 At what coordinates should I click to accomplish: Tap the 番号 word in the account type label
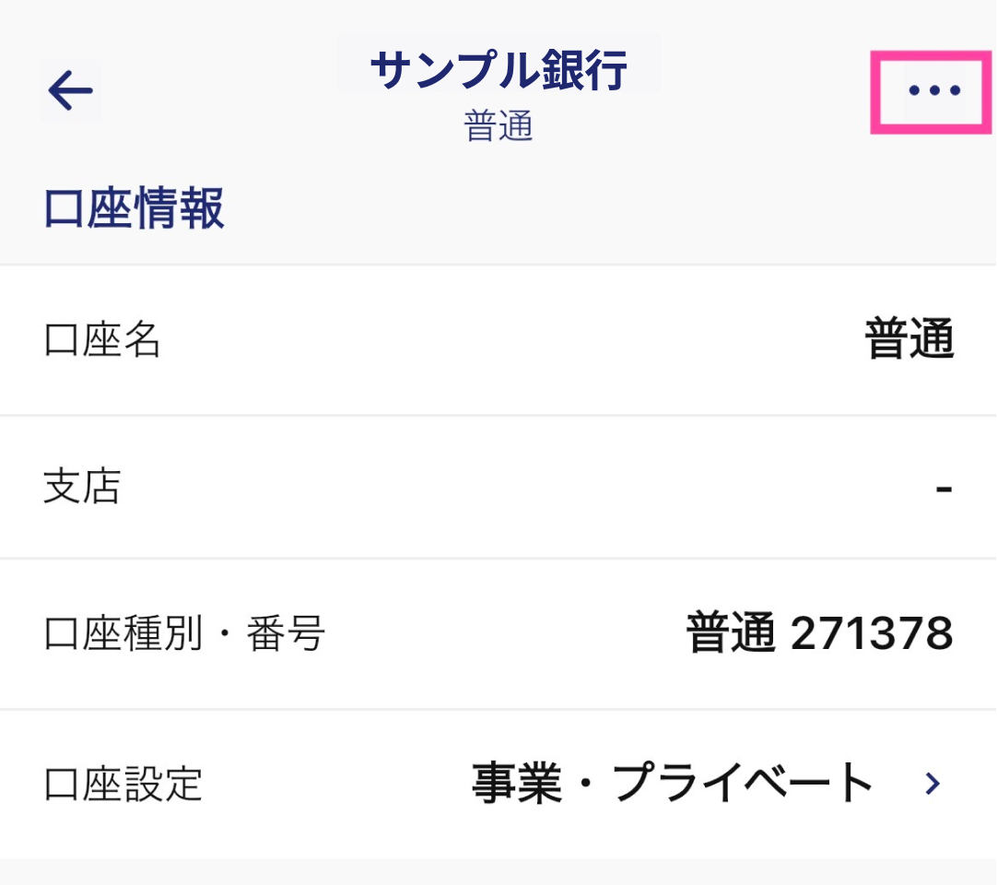(287, 633)
